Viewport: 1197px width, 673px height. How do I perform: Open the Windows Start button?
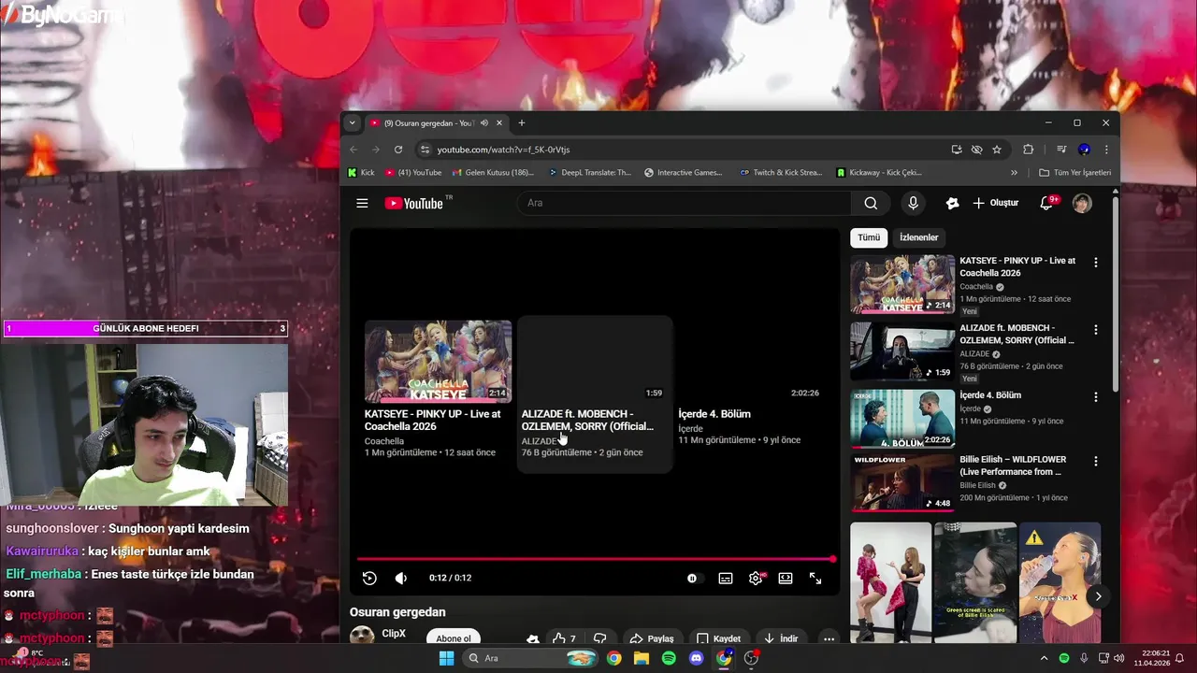[446, 658]
